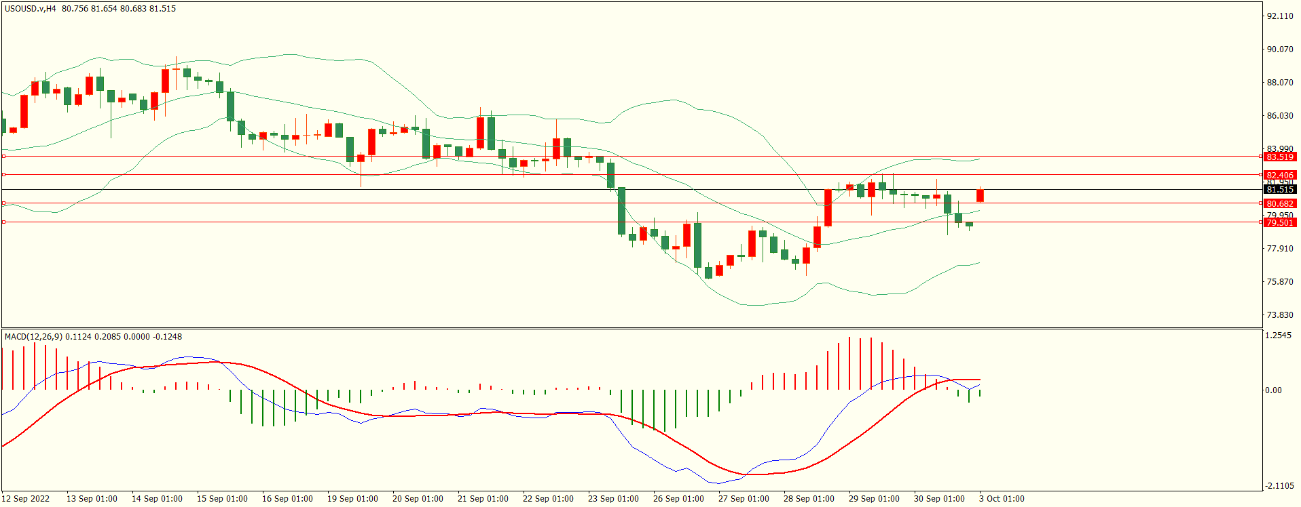Select the 82.406 price level label
The height and width of the screenshot is (507, 1301).
pyautogui.click(x=1279, y=175)
